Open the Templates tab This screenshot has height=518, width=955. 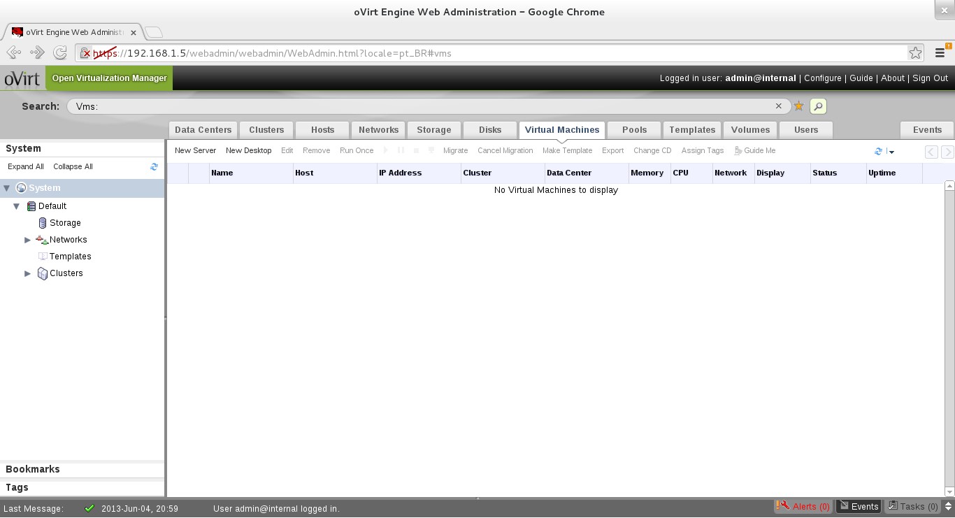pyautogui.click(x=691, y=130)
